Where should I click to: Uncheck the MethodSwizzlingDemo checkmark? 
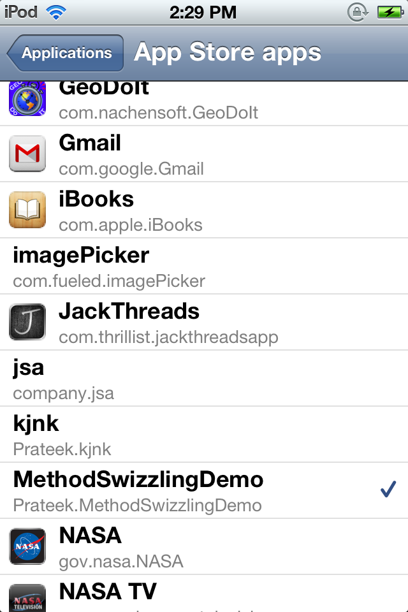388,489
